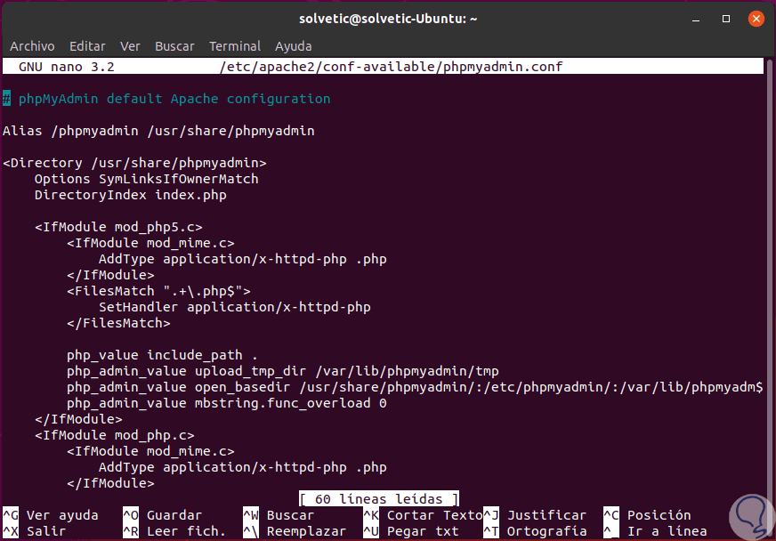776x541 pixels.
Task: Maximize the terminal window
Action: 726,19
